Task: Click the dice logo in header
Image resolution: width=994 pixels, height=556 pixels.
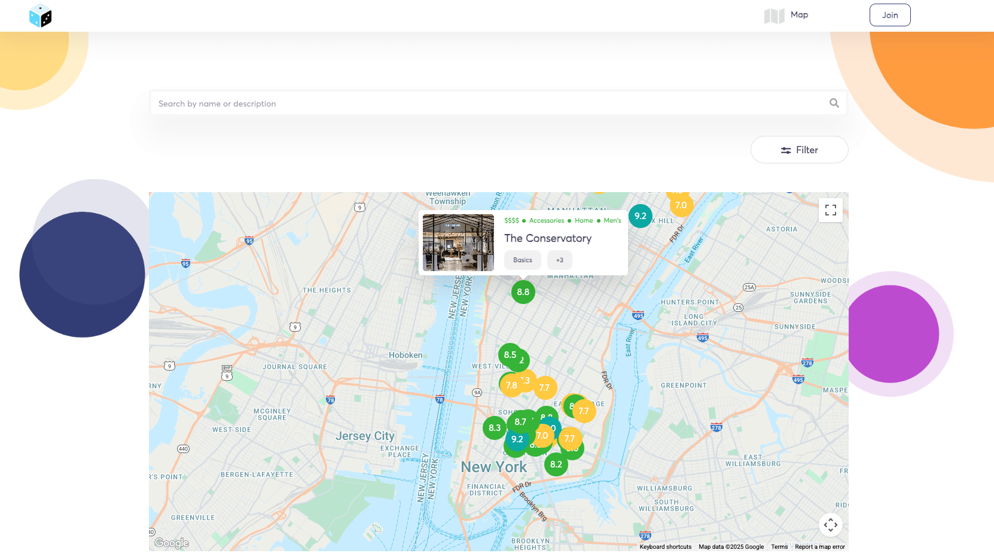Action: click(40, 16)
